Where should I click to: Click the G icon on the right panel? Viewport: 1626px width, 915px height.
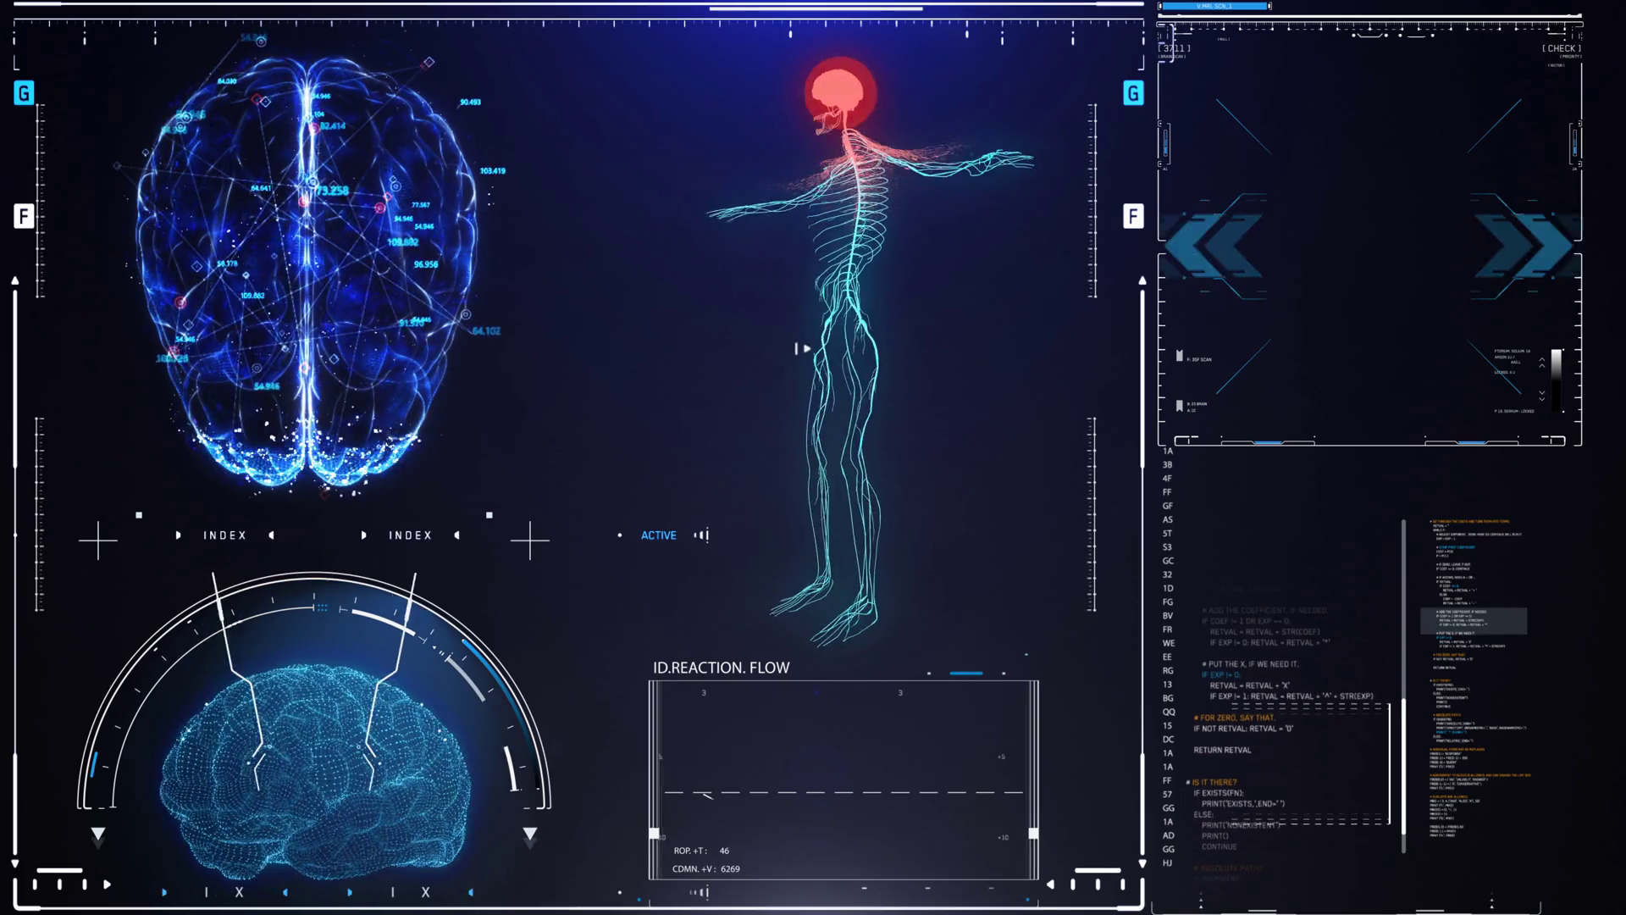1133,93
